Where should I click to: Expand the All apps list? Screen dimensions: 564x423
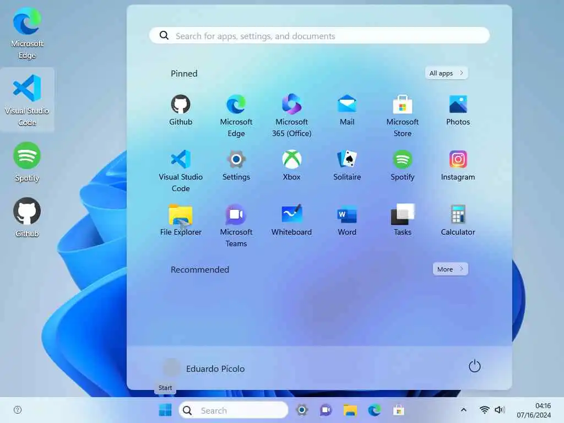[446, 73]
